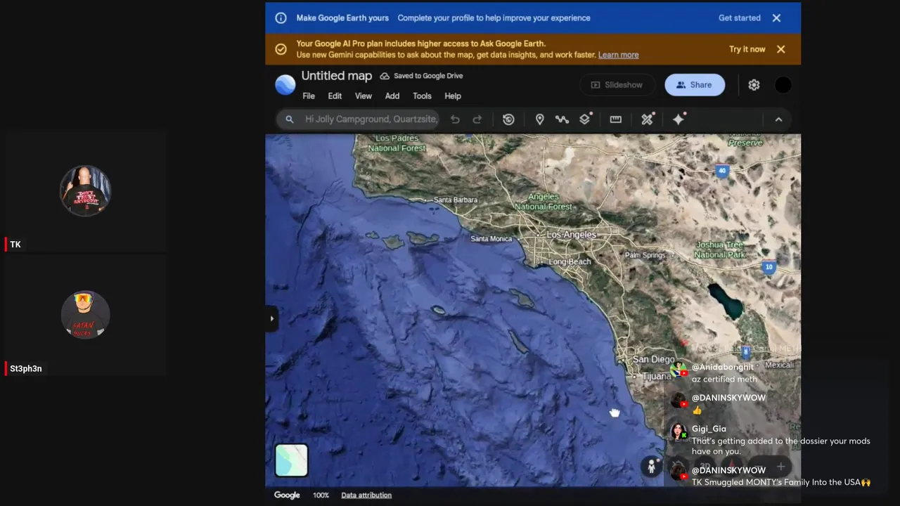Image resolution: width=900 pixels, height=506 pixels.
Task: Click the Los Angeles map label
Action: click(572, 235)
